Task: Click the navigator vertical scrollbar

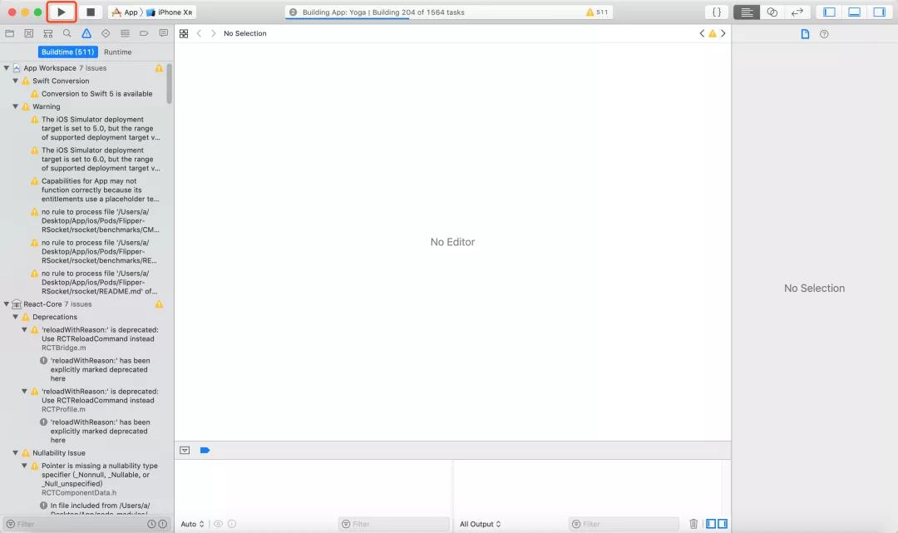Action: (x=170, y=84)
